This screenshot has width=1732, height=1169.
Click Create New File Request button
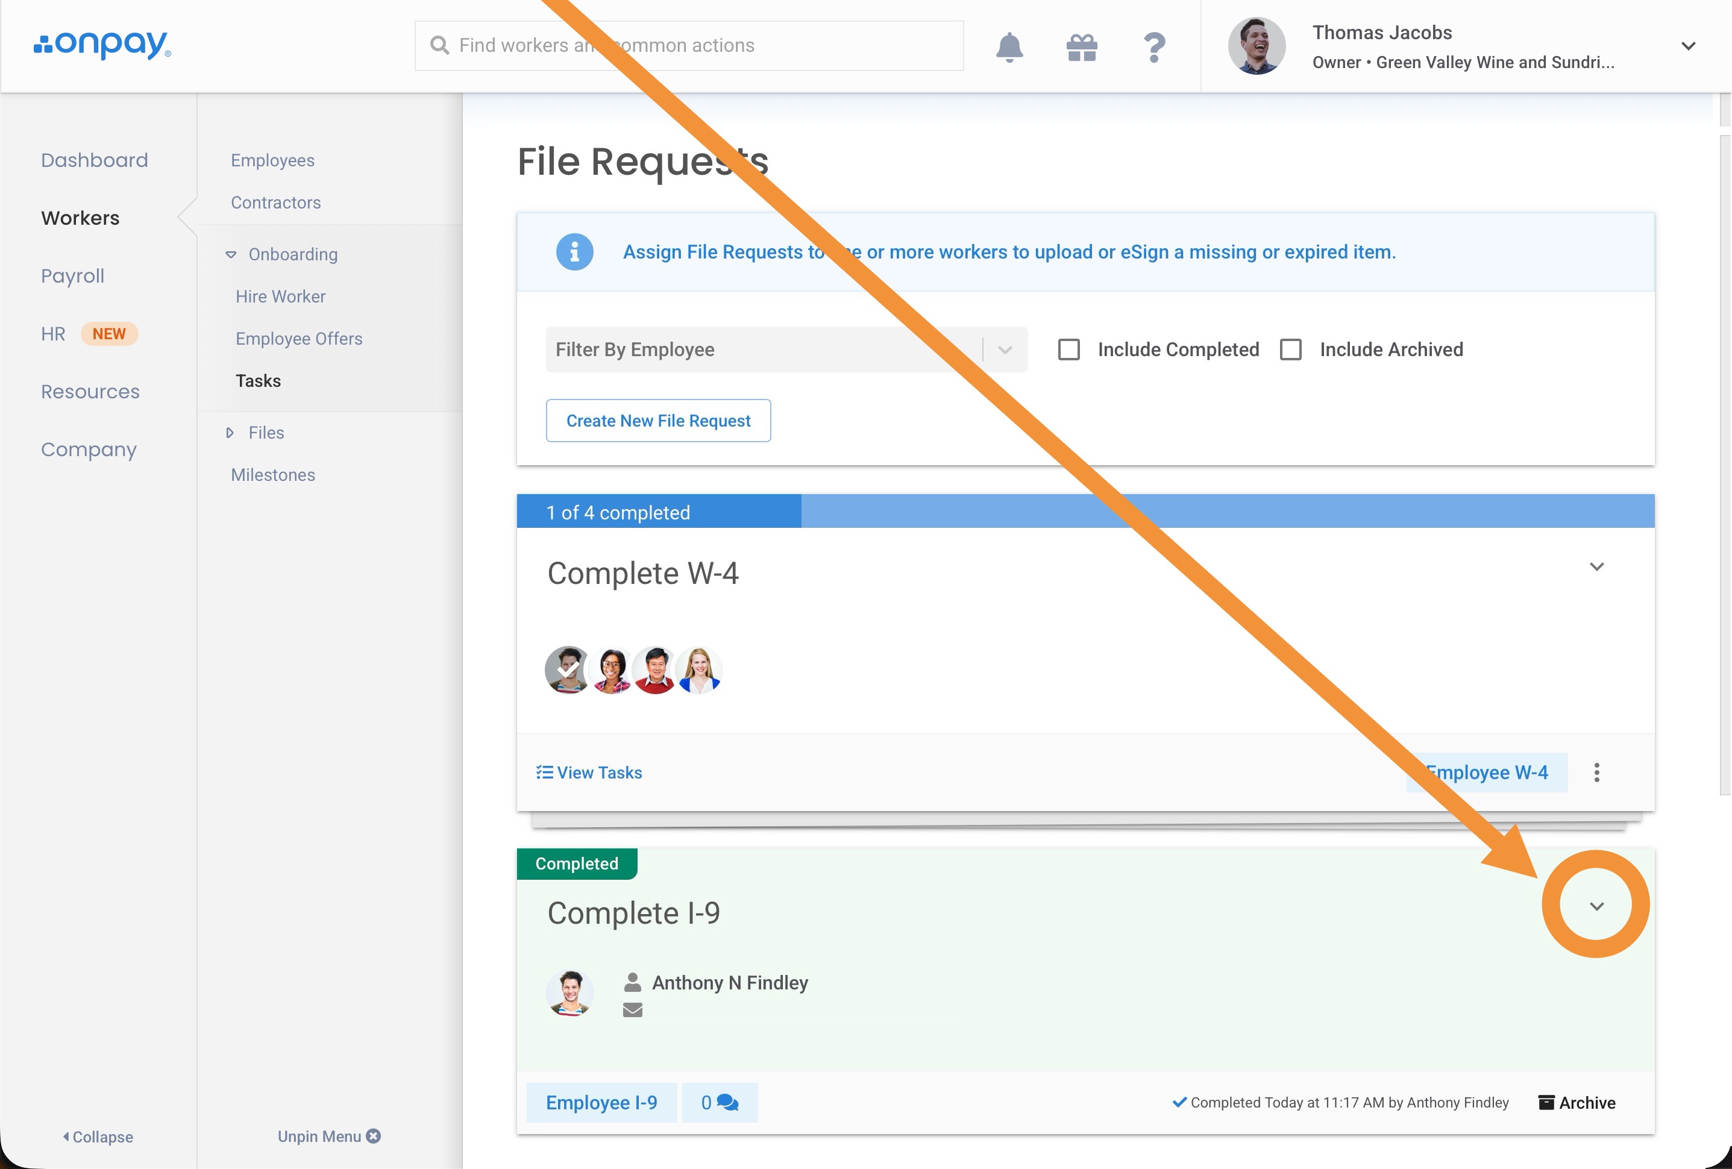[658, 421]
